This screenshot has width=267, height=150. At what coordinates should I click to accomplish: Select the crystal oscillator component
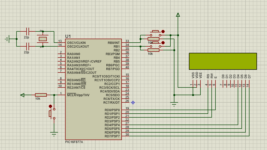(x=43, y=39)
